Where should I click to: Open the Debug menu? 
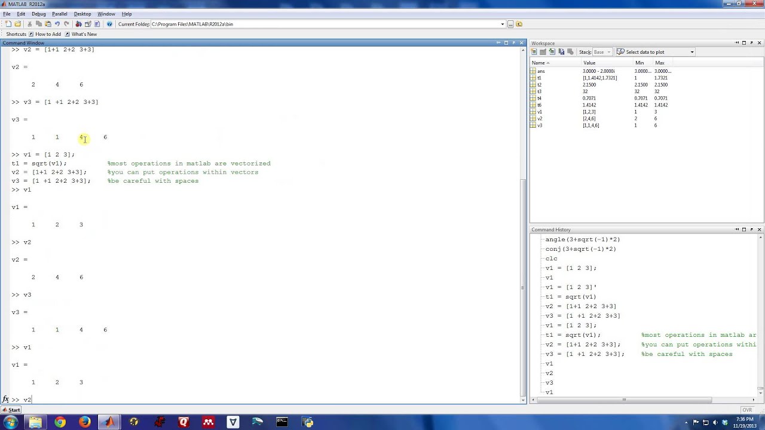coord(38,14)
